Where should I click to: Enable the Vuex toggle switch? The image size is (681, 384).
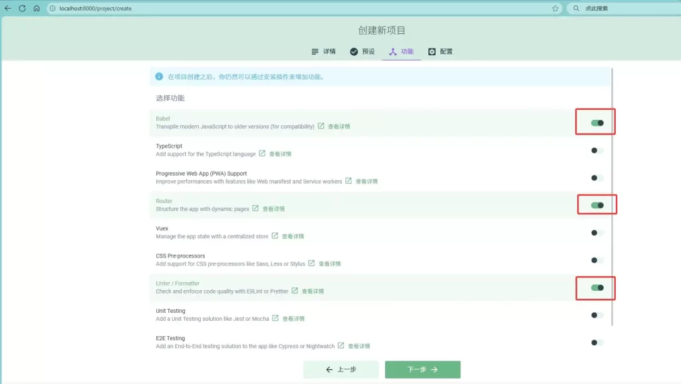(597, 233)
